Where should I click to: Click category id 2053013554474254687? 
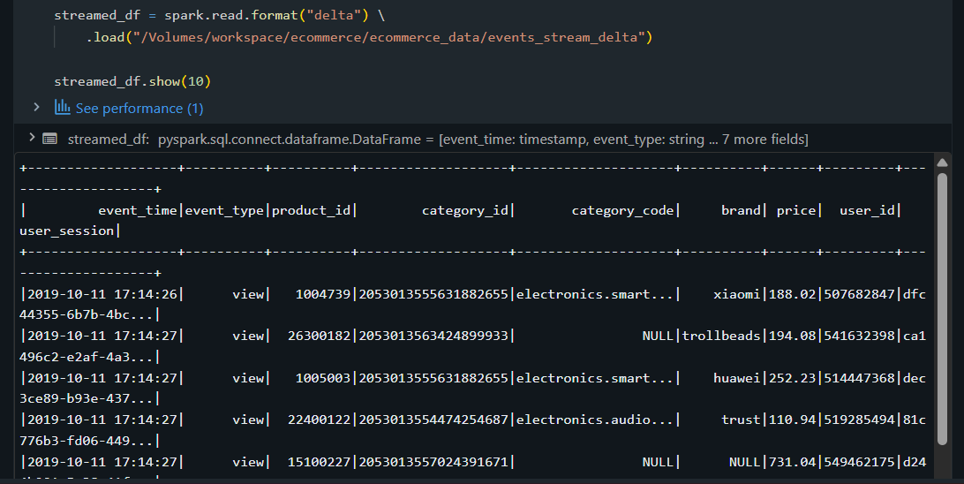click(x=433, y=420)
